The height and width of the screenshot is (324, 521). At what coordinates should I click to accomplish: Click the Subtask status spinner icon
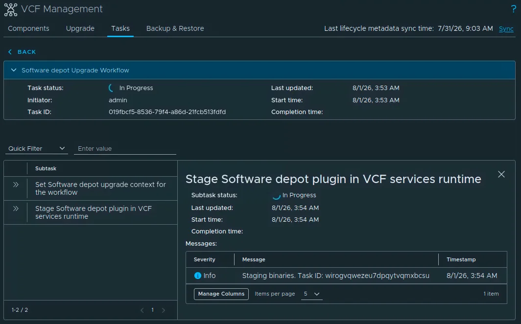[x=276, y=196]
